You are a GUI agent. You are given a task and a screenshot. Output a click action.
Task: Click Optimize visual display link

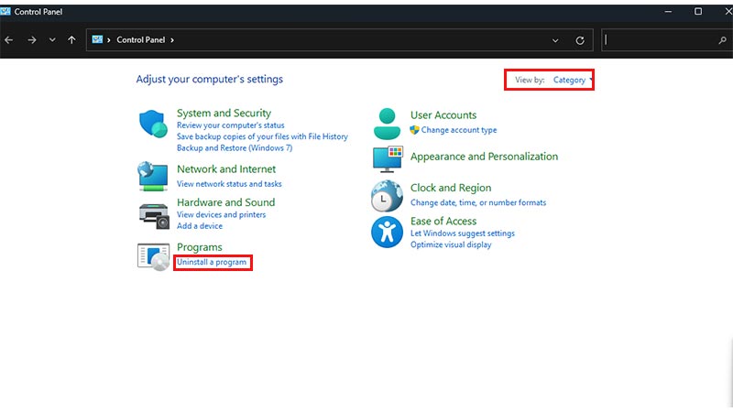tap(451, 244)
